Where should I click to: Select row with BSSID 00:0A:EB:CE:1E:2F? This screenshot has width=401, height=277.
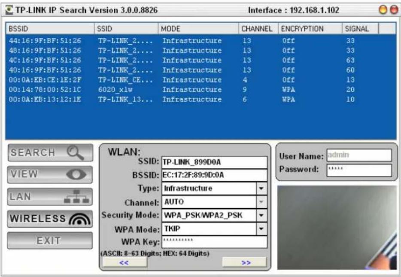pyautogui.click(x=201, y=80)
